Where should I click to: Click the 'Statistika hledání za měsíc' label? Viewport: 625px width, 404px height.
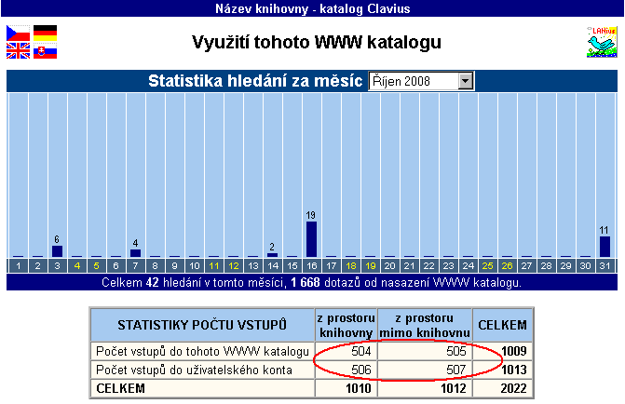pyautogui.click(x=255, y=81)
